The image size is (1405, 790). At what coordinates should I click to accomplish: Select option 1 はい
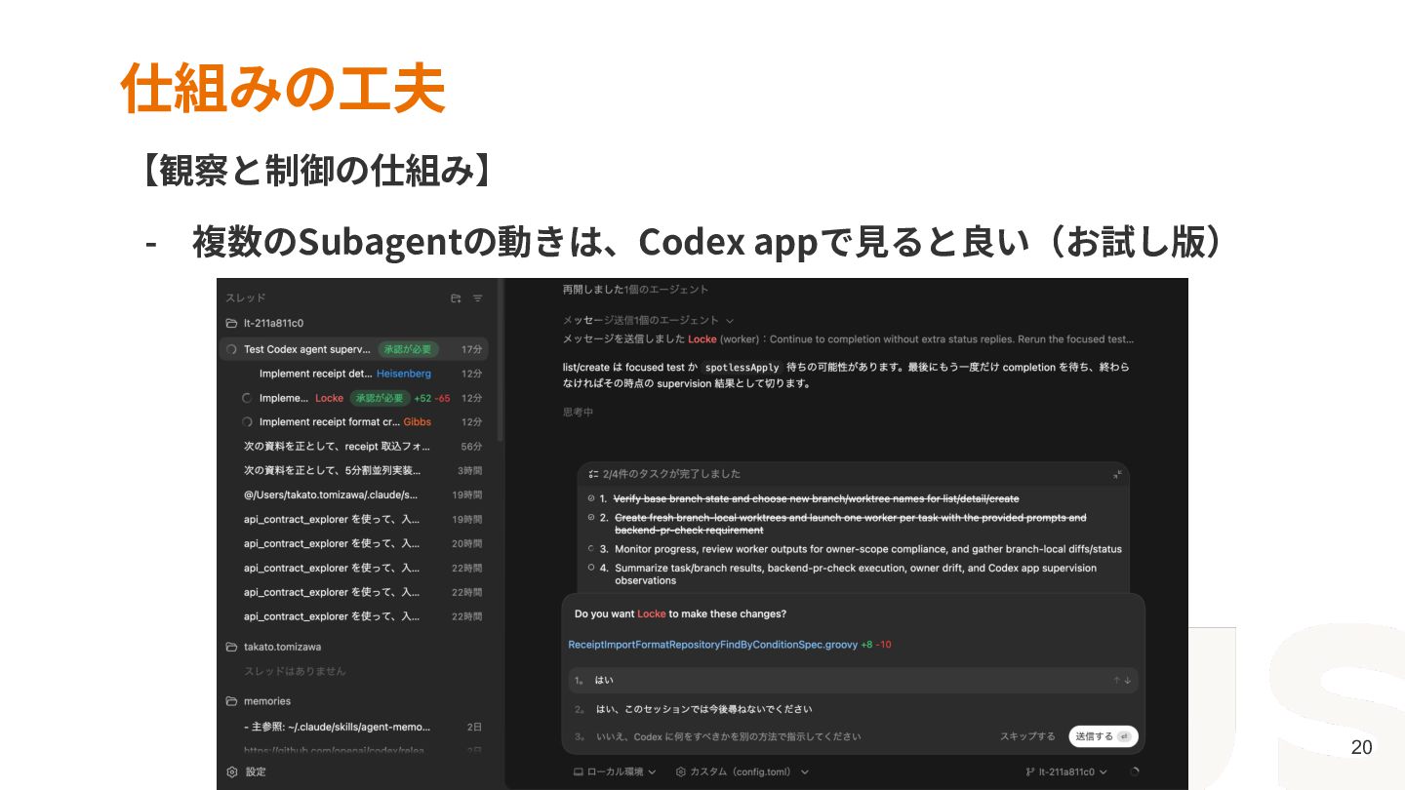coord(853,681)
